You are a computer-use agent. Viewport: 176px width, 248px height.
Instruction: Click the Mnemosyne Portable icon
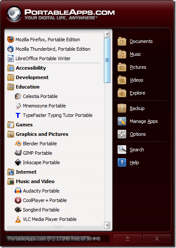click(x=18, y=106)
